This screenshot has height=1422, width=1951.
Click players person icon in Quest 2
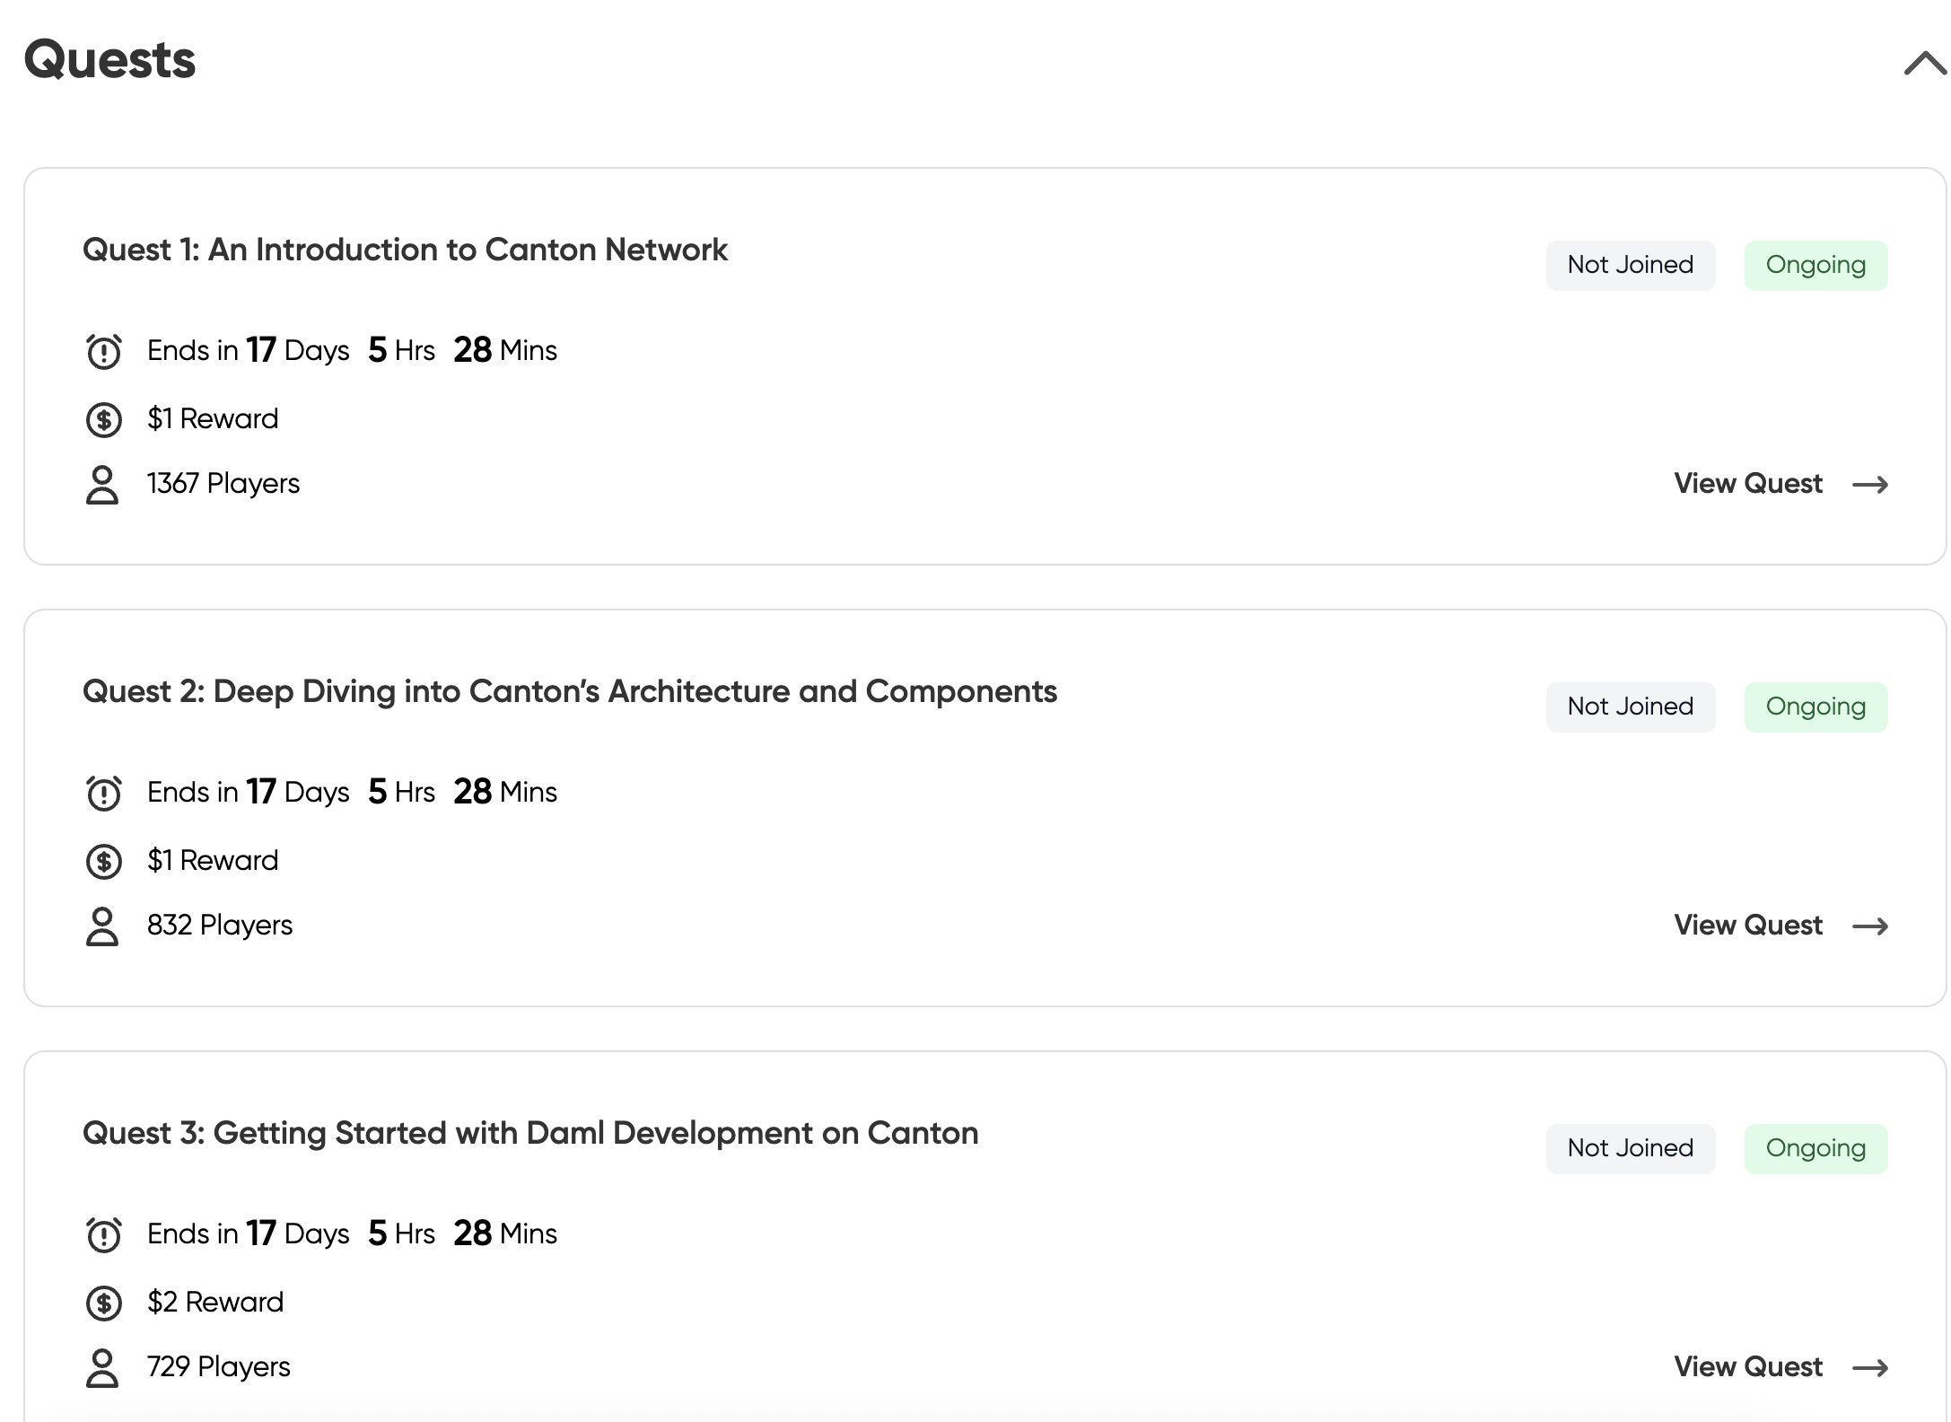coord(102,926)
